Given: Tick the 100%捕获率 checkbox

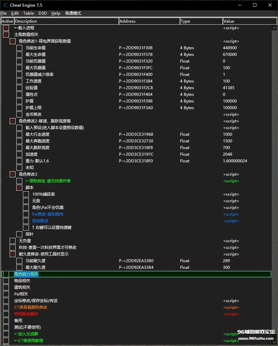Looking at the screenshot, I should [x=26, y=194].
